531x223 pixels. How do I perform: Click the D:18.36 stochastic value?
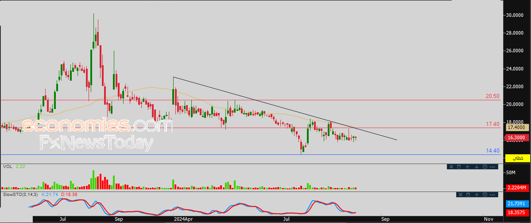[69, 195]
